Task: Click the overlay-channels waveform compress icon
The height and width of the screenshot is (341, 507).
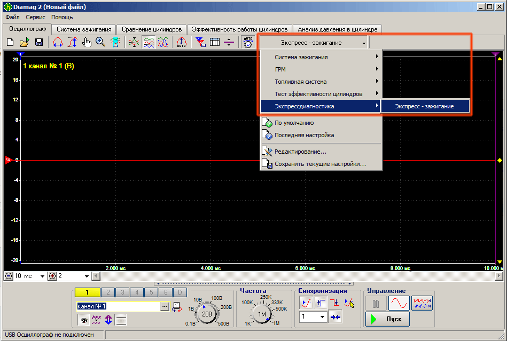Action: click(x=134, y=42)
